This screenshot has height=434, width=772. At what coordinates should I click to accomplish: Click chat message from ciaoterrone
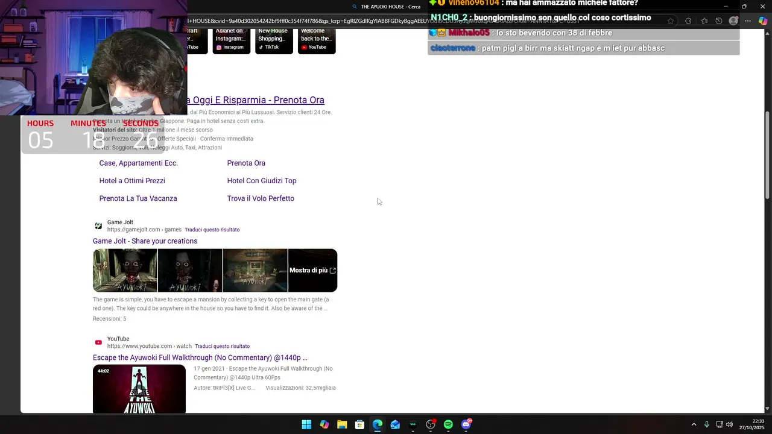[x=548, y=48]
